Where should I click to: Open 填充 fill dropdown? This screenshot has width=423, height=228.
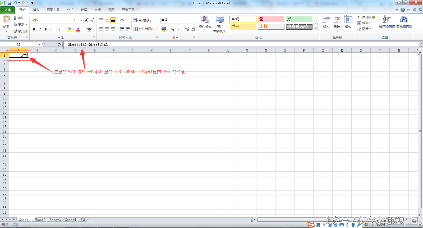click(x=364, y=23)
